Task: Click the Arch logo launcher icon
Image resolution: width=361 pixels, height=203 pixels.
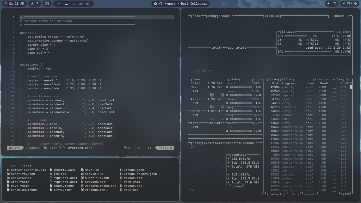Action: point(32,4)
